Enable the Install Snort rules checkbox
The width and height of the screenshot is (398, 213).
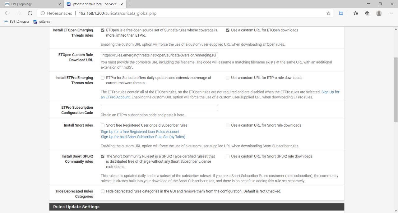pyautogui.click(x=103, y=125)
